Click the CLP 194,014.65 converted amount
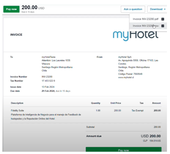The image size is (170, 154). click(x=152, y=141)
